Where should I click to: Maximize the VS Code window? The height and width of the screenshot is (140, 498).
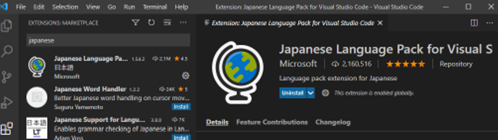pos(468,7)
